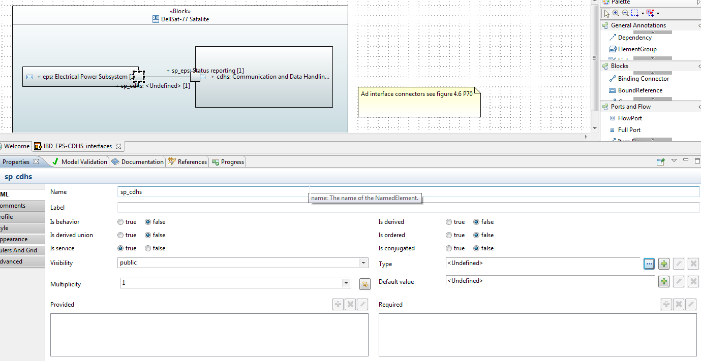The width and height of the screenshot is (701, 361).
Task: Click the Zoom In palette tool
Action: pos(616,13)
